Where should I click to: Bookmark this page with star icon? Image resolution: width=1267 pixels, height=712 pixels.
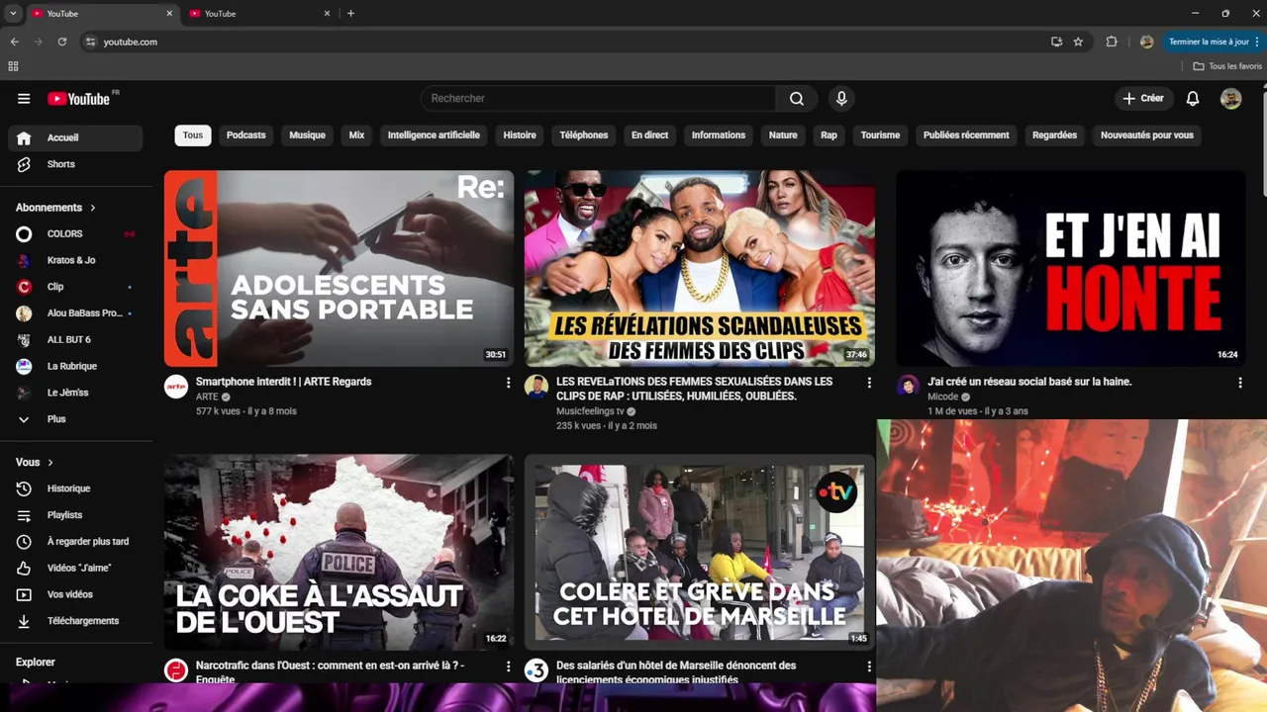tap(1078, 42)
